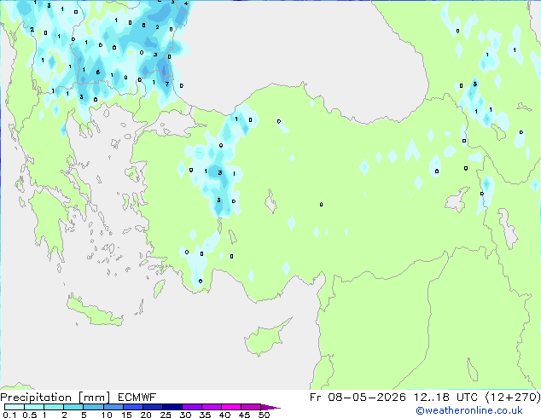Click the "(12+270)" forecast offset text

(513, 398)
